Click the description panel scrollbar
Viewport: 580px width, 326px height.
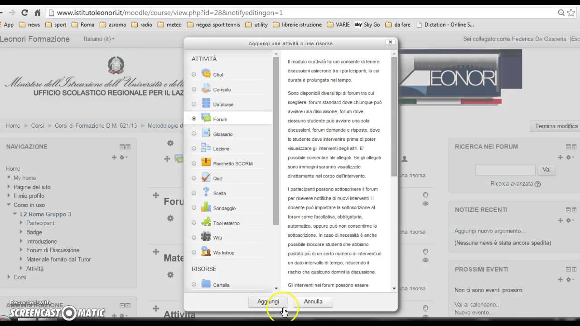[x=394, y=117]
